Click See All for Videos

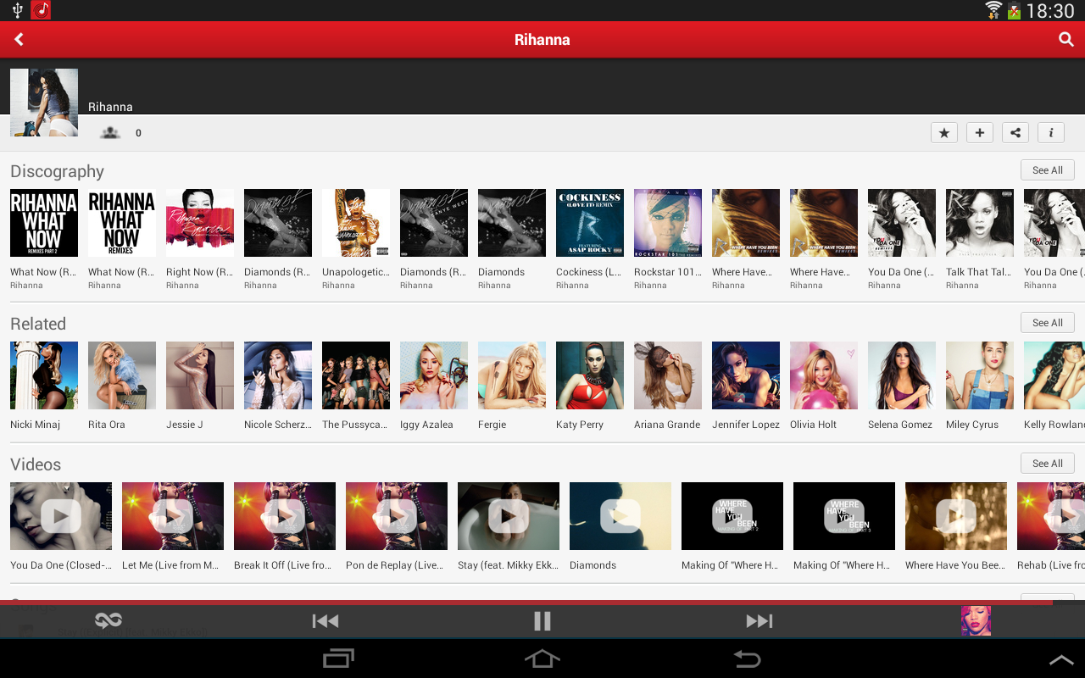click(x=1048, y=464)
